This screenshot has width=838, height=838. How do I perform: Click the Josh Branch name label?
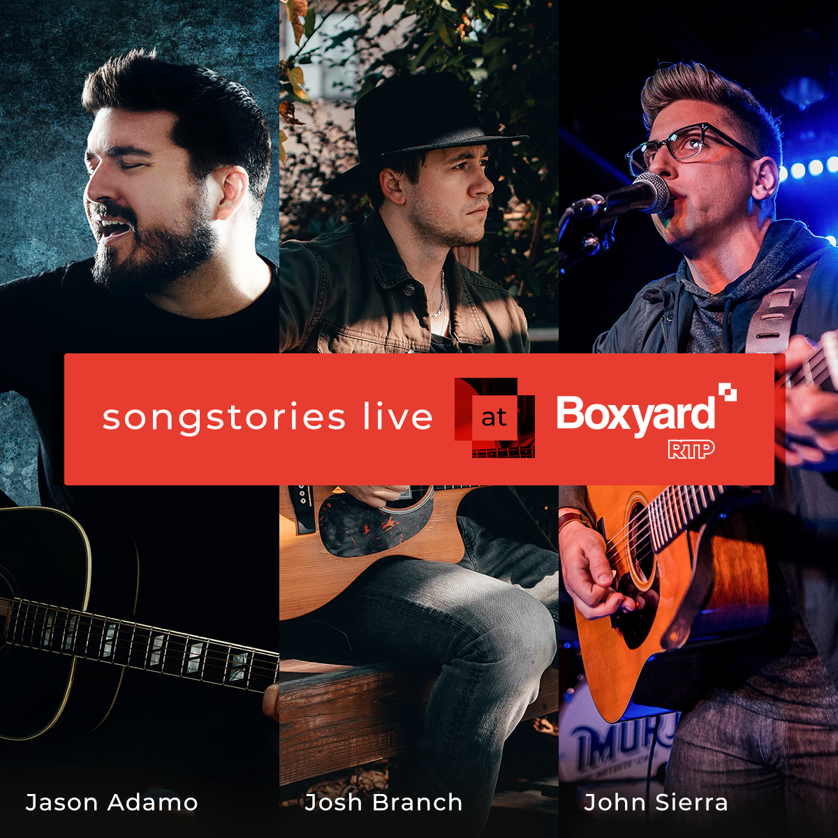pyautogui.click(x=383, y=802)
